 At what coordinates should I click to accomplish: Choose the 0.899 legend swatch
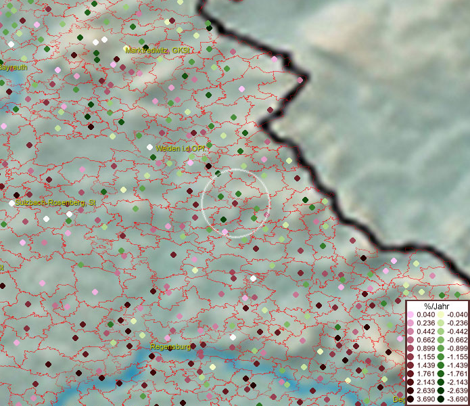[410, 348]
